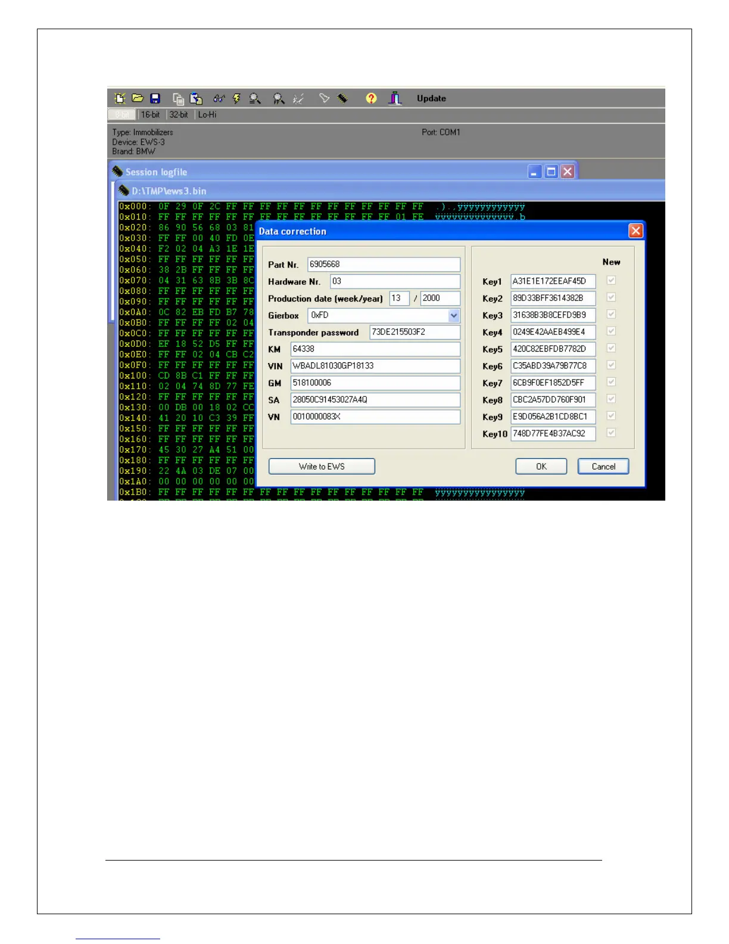Viewport: 729px width, 944px height.
Task: Click the New file toolbar icon
Action: tap(120, 98)
